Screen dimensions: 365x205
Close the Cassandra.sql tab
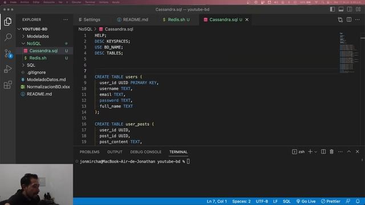click(247, 20)
